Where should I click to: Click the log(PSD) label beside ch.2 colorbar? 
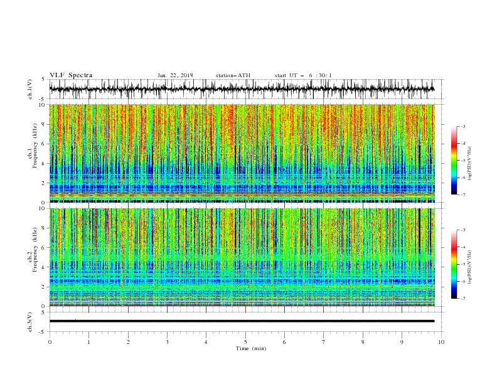pyautogui.click(x=470, y=267)
